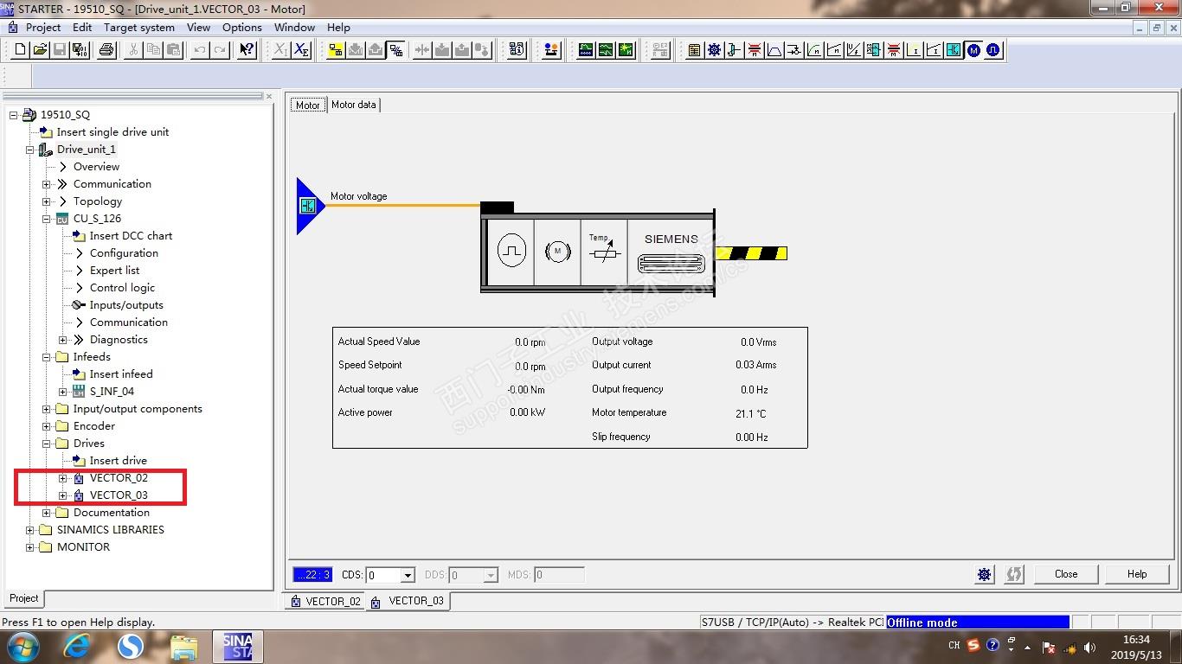Image resolution: width=1182 pixels, height=664 pixels.
Task: Collapse the CU_S_126 control unit node
Action: pyautogui.click(x=47, y=219)
